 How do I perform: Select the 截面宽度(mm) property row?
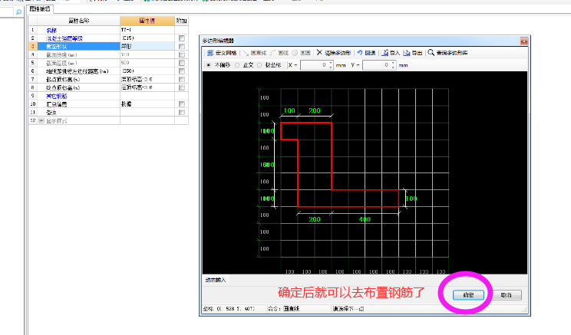(x=78, y=54)
